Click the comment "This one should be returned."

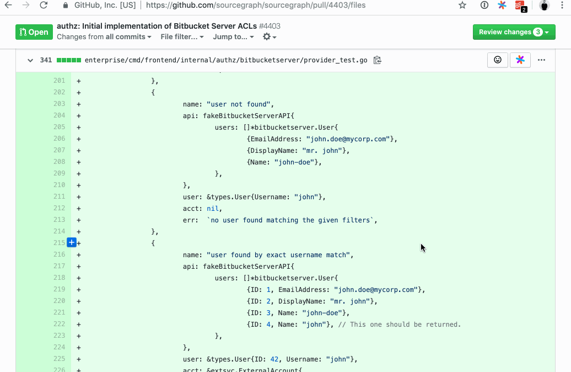pyautogui.click(x=400, y=325)
